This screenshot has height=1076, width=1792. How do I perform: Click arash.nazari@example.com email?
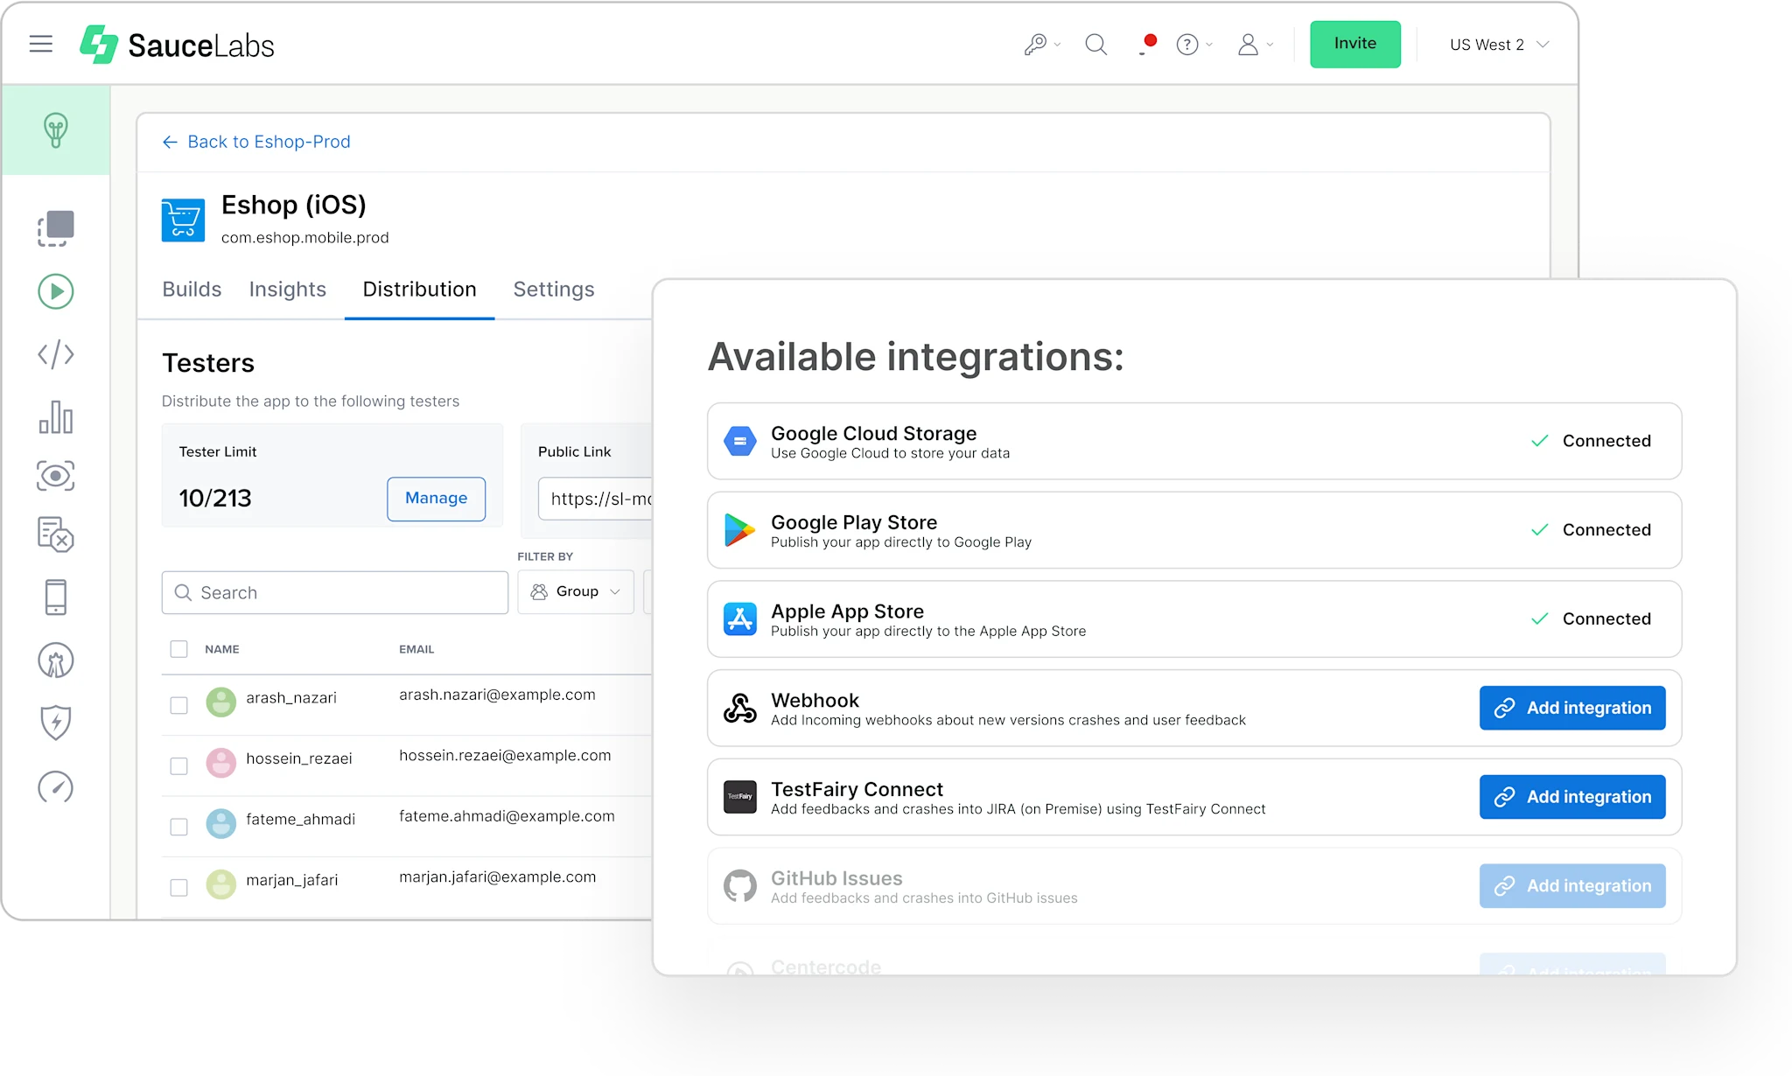click(497, 695)
